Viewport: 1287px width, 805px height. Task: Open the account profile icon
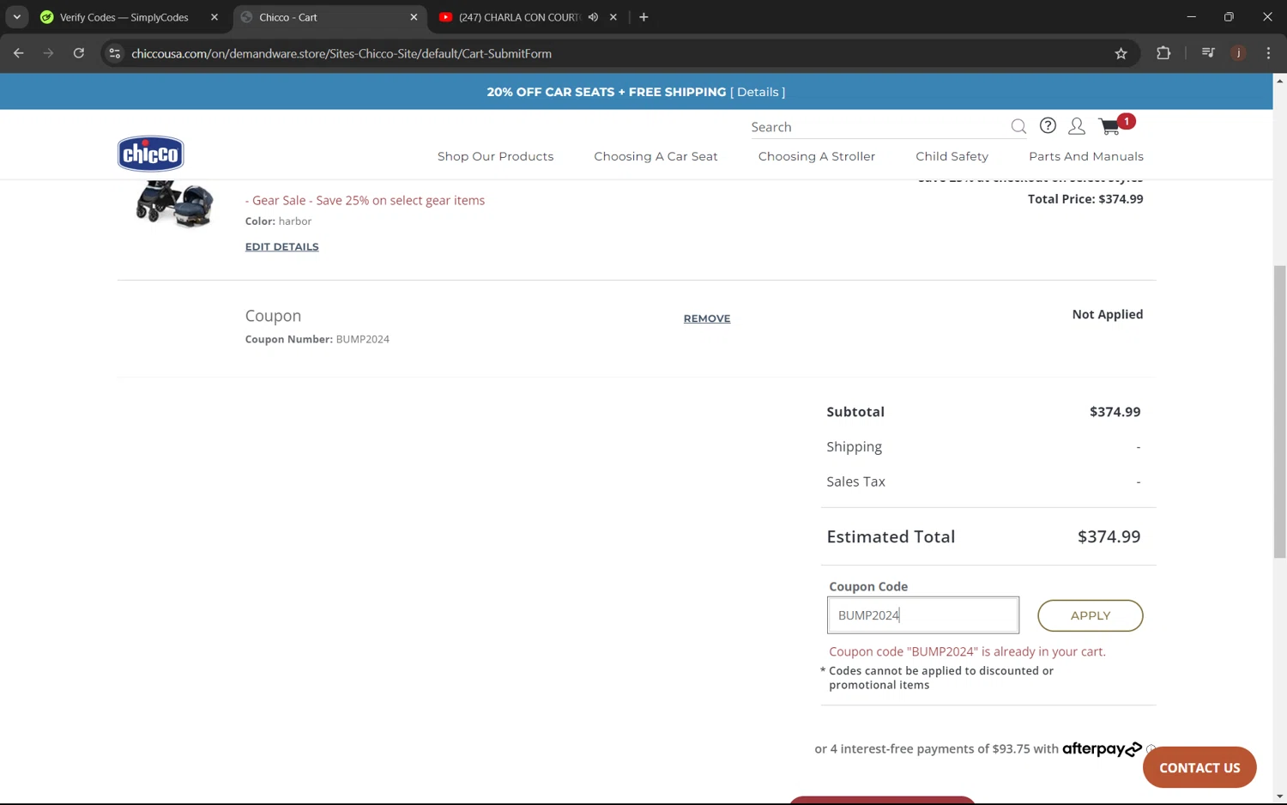(1076, 127)
